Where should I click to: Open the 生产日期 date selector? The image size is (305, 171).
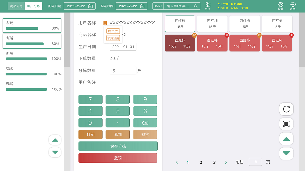coord(123,47)
